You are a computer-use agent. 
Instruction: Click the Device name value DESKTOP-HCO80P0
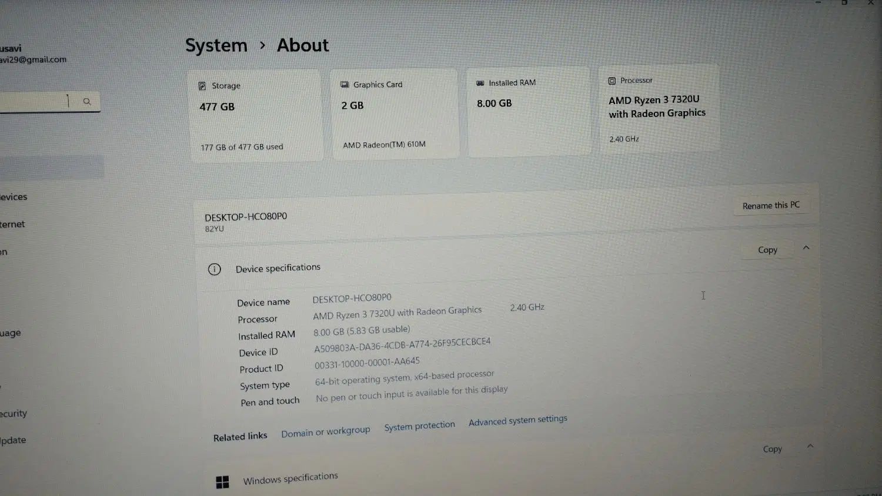click(x=352, y=298)
